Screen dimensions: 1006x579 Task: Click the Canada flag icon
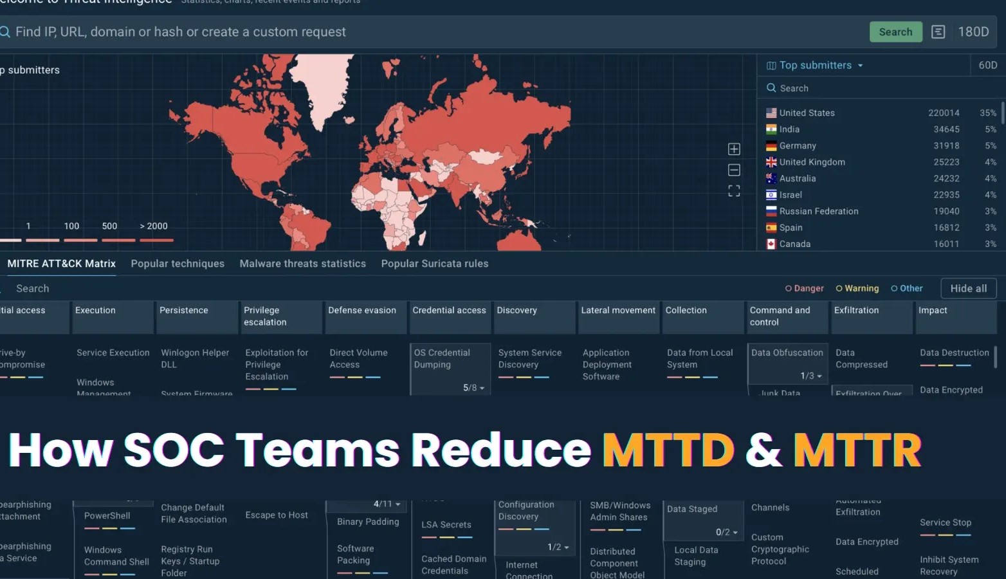[x=771, y=244]
